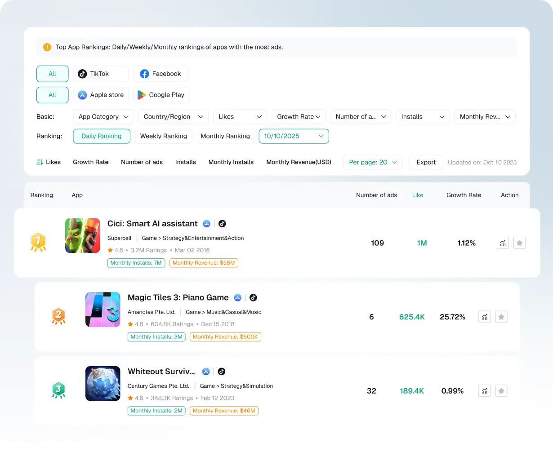Click the TikTok icon beside Magic Tiles 3
553x465 pixels.
(x=253, y=297)
